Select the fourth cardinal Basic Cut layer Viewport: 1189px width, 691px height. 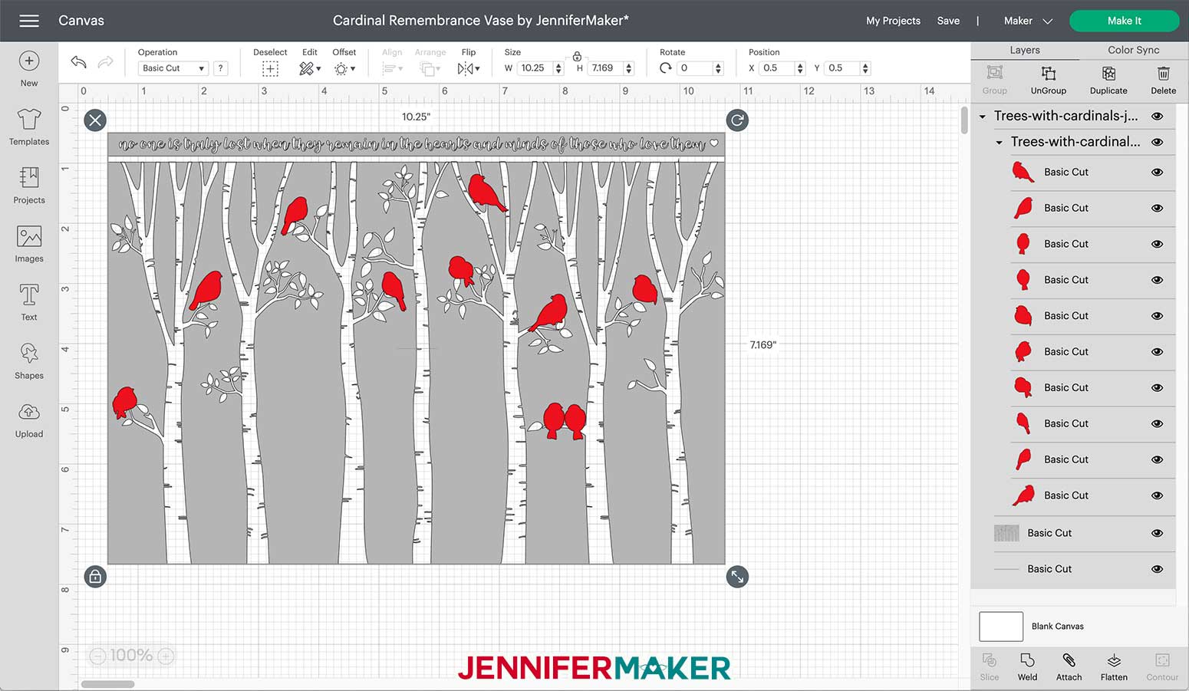(1092, 280)
